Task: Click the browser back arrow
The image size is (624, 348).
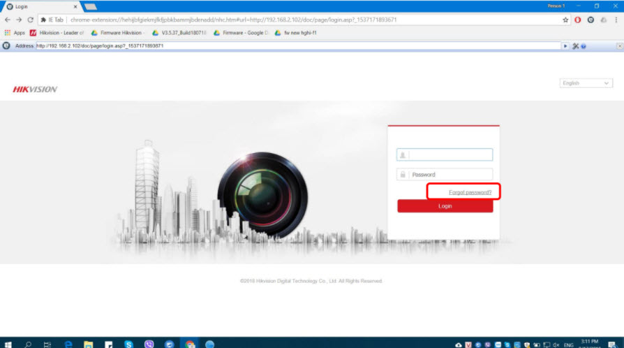Action: 8,20
